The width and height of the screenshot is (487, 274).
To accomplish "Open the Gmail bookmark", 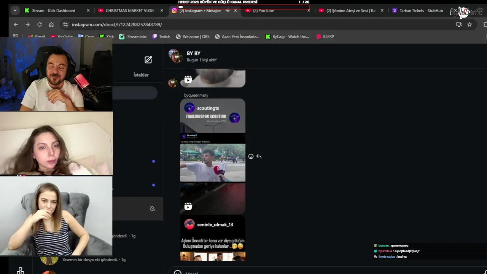I will pyautogui.click(x=37, y=37).
